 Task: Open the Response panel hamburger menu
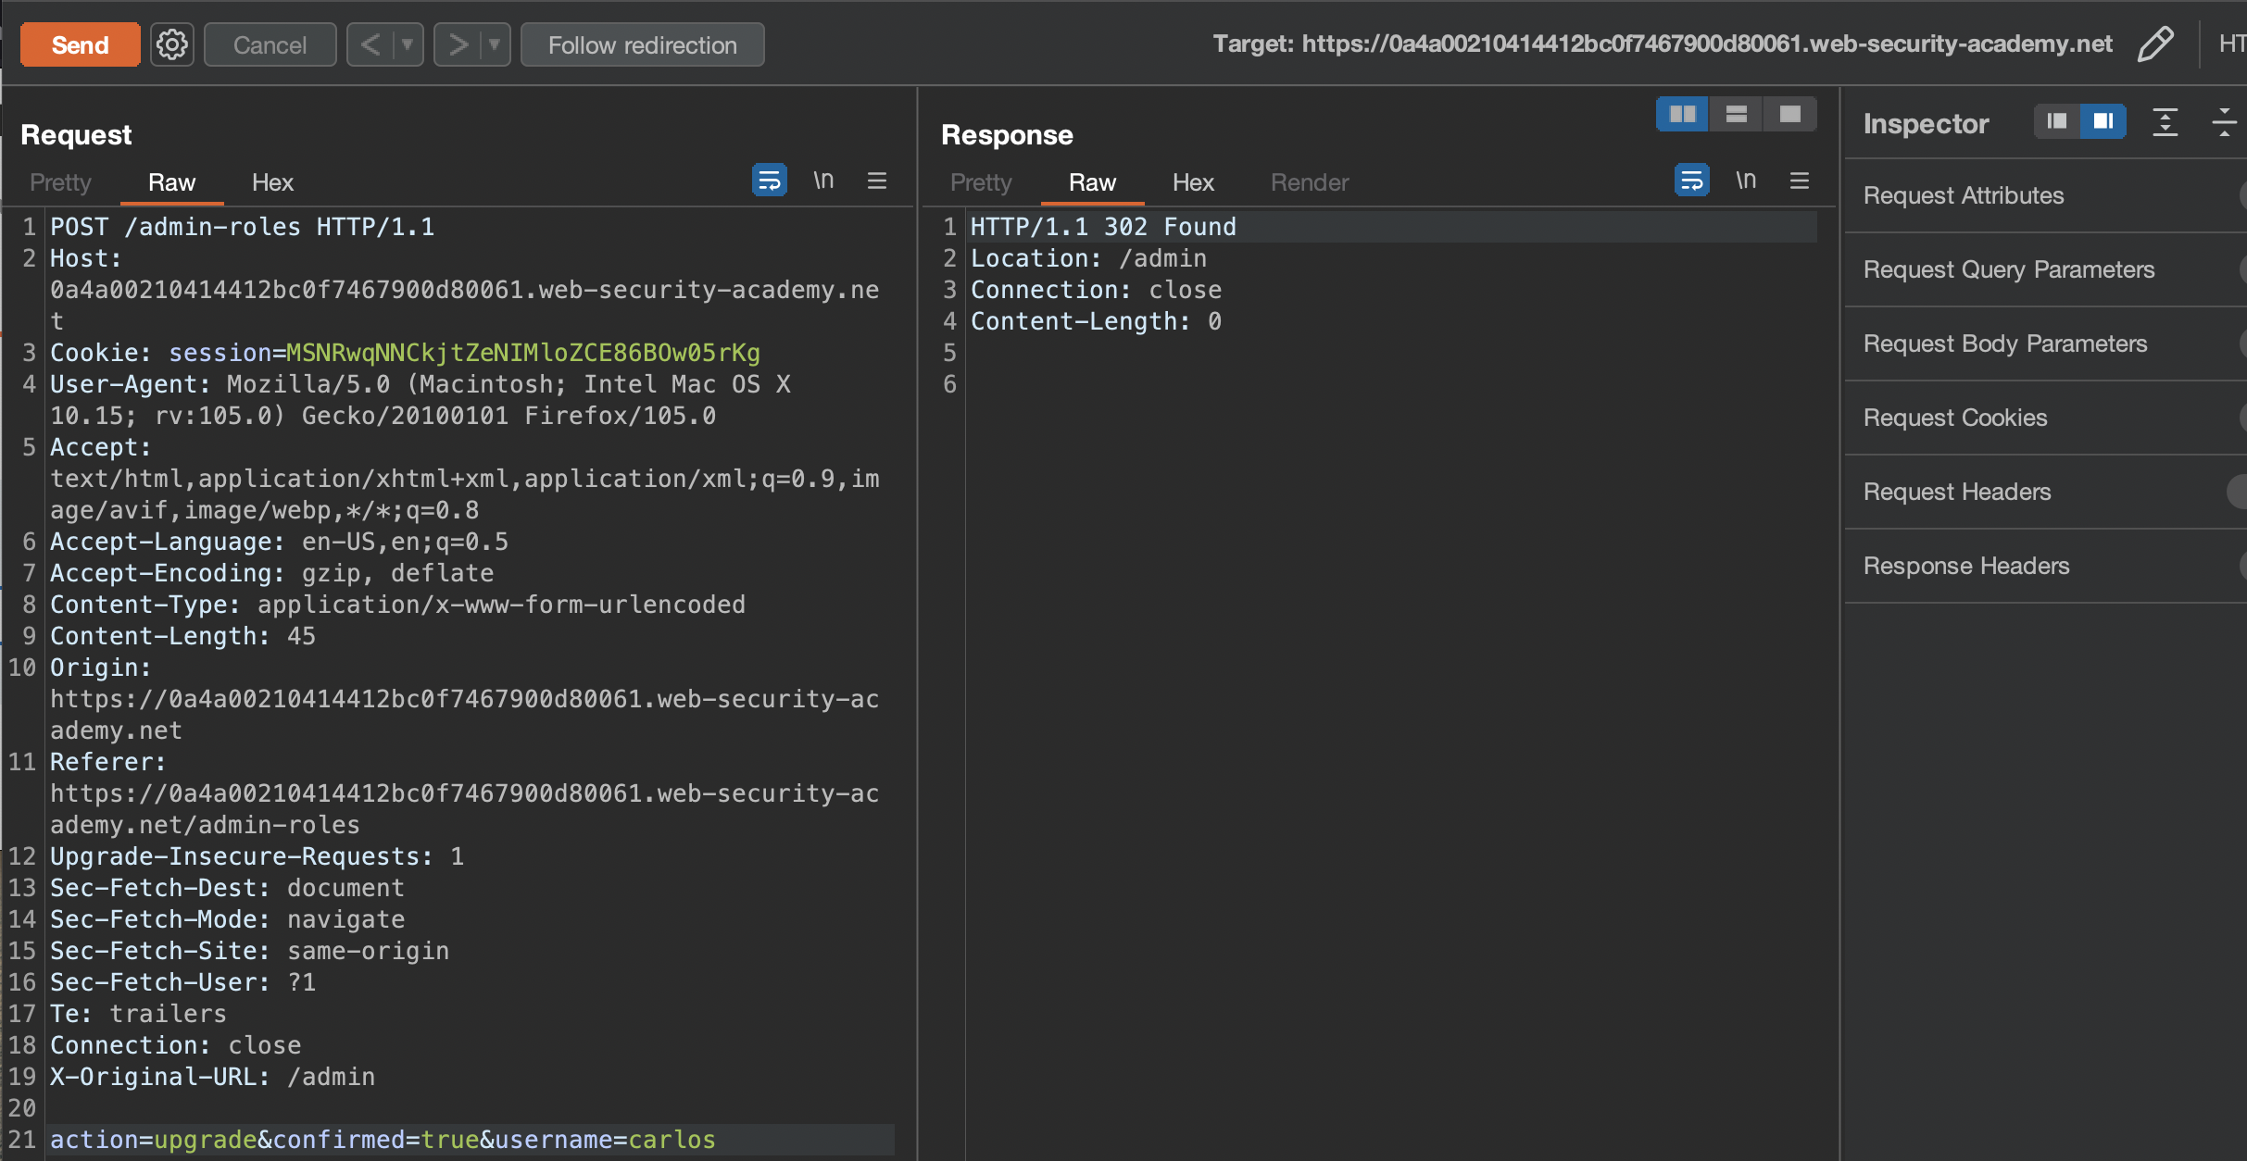[x=1800, y=181]
